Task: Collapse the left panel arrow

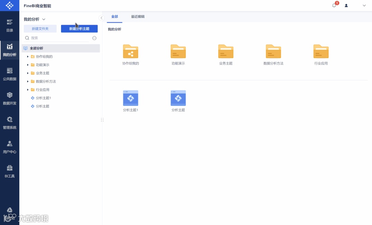Action: tap(101, 18)
